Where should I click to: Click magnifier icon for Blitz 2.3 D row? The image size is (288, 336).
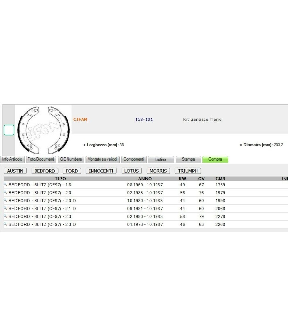tap(5, 224)
